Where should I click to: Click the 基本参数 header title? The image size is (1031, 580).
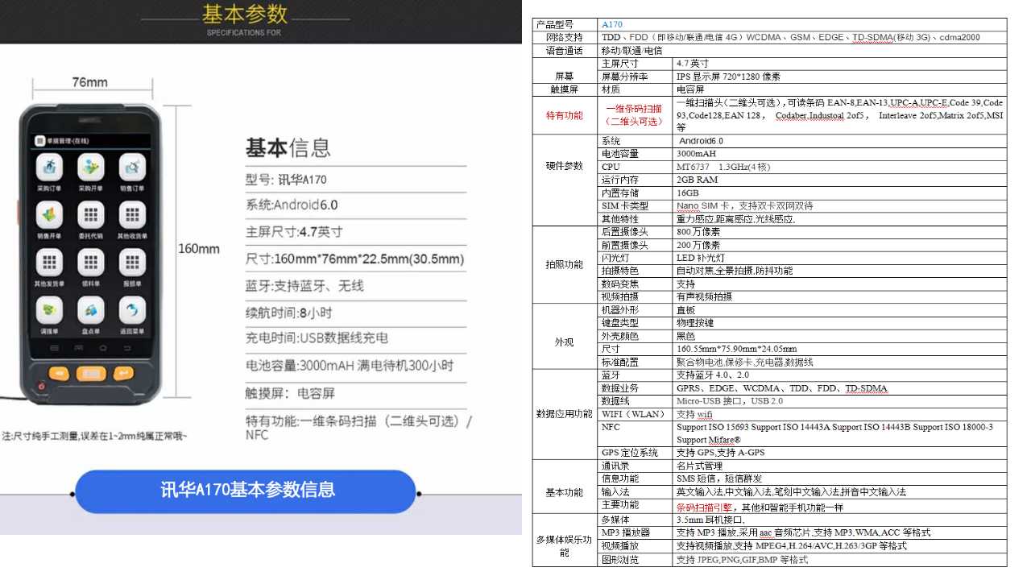click(244, 14)
